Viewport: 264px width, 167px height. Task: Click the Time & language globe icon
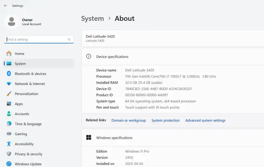(x=9, y=124)
